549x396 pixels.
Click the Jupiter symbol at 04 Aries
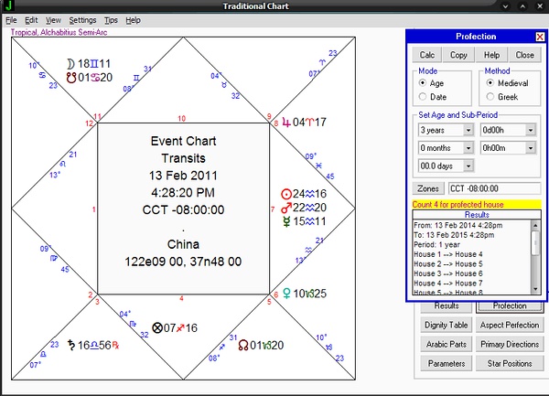click(x=287, y=122)
